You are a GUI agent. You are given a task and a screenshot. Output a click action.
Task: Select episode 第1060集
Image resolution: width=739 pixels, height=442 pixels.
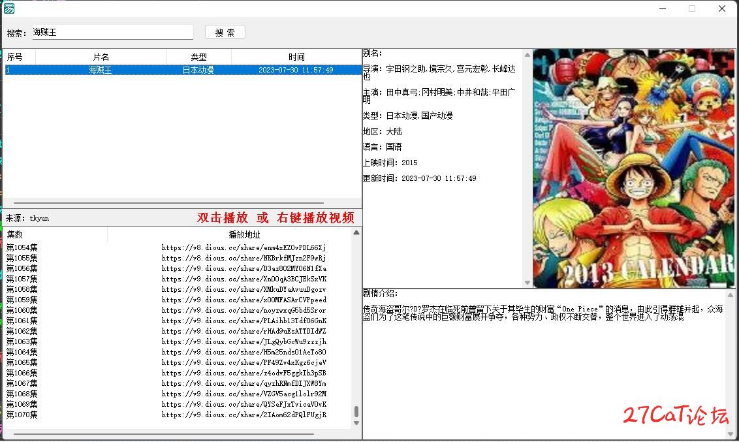[x=22, y=310]
